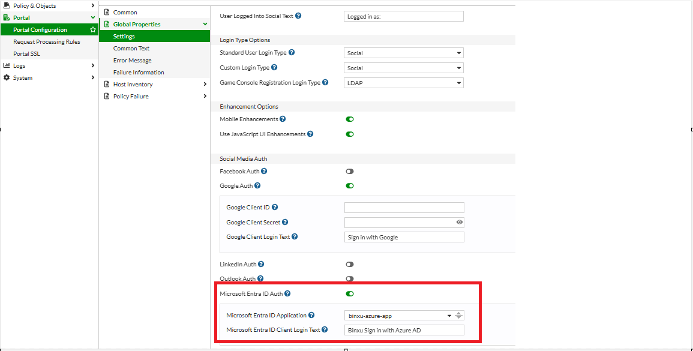Turn off Microsoft Entra ID Auth
The image size is (693, 351).
[350, 293]
